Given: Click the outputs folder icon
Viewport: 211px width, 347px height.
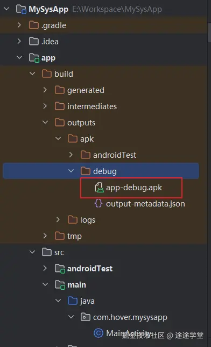Looking at the screenshot, I should 60,122.
